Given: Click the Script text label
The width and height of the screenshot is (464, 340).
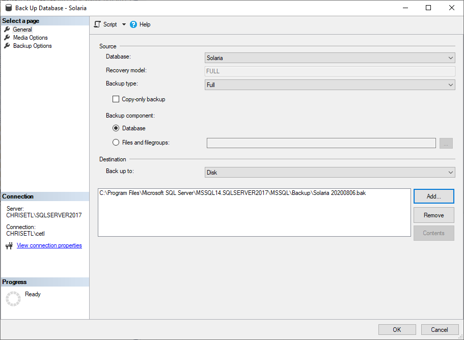Looking at the screenshot, I should point(110,24).
